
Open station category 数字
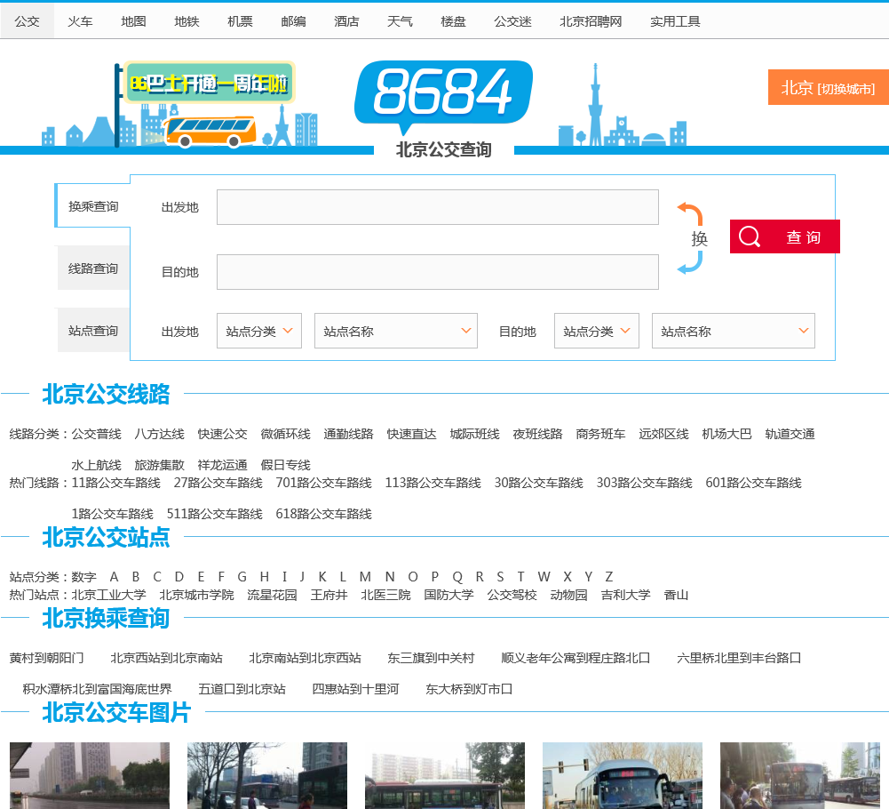[83, 577]
